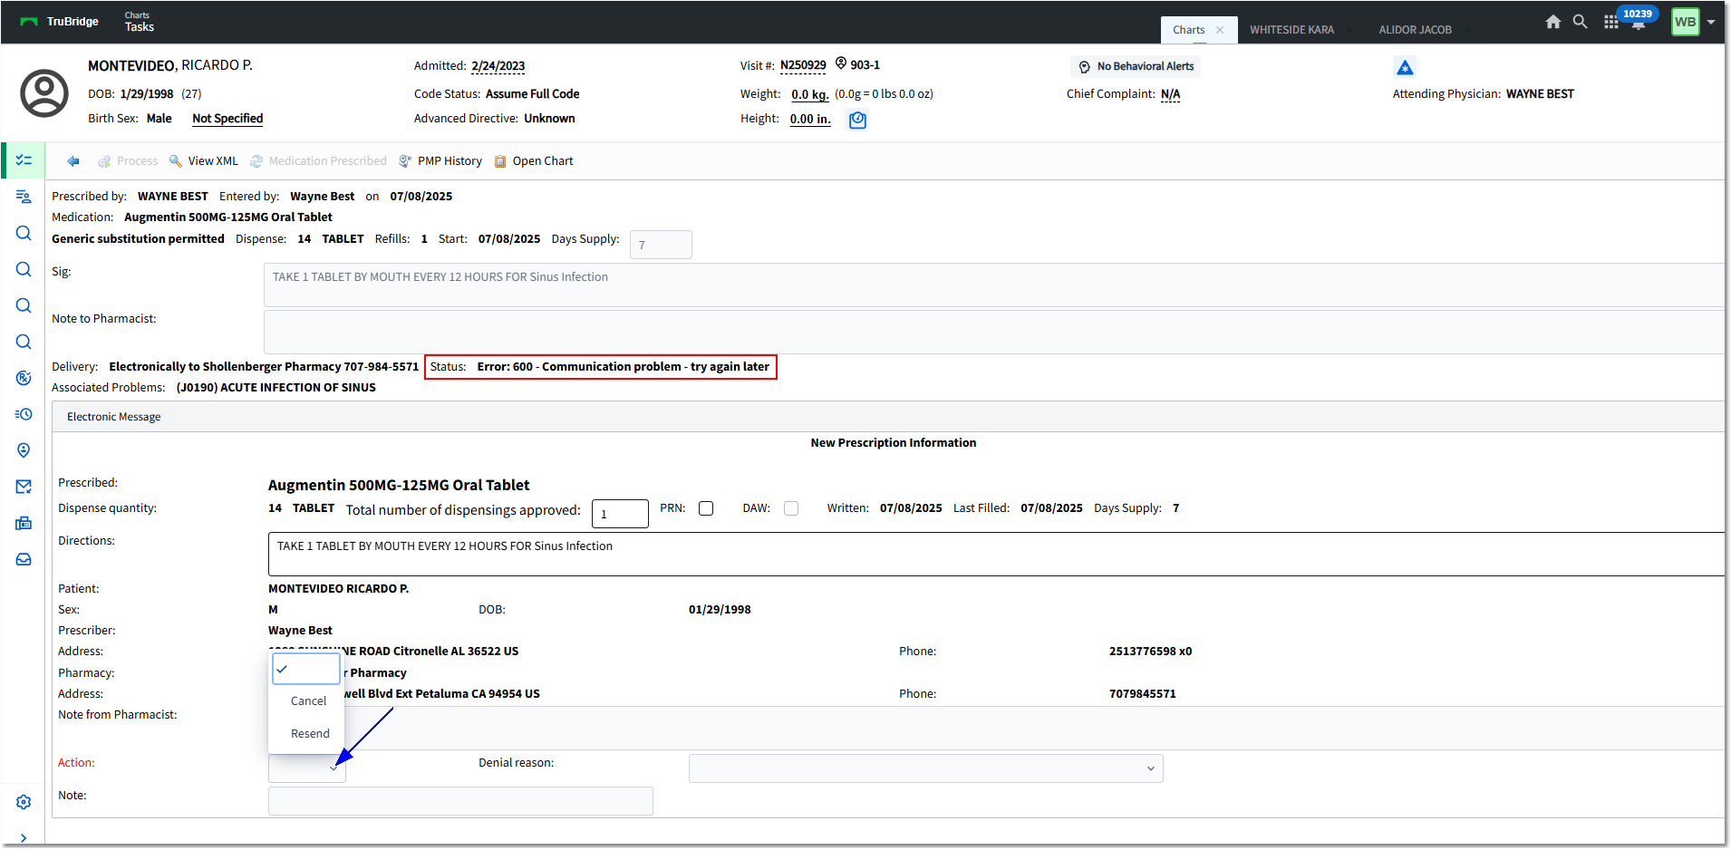
Task: Click the Shollenberger Pharmacy delivery text
Action: click(264, 367)
